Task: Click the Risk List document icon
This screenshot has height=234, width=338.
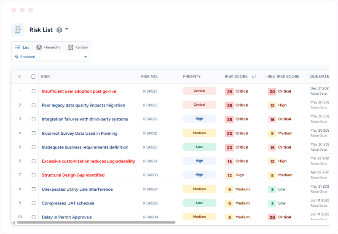Action: point(17,29)
